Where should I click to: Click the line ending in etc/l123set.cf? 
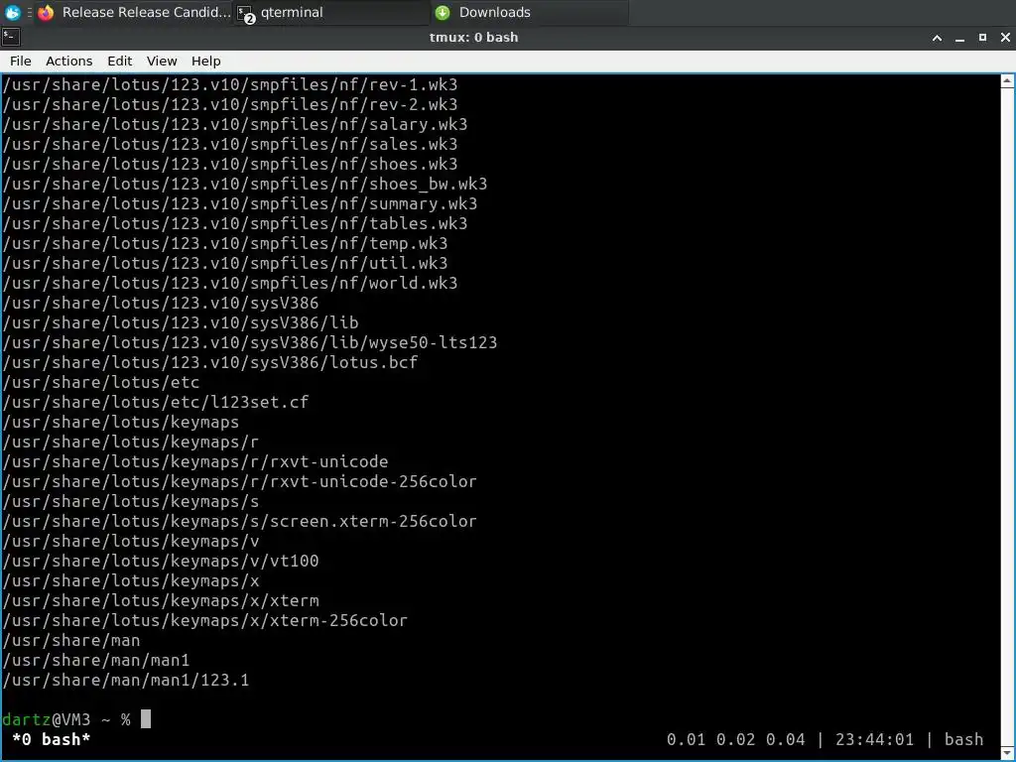click(x=156, y=402)
